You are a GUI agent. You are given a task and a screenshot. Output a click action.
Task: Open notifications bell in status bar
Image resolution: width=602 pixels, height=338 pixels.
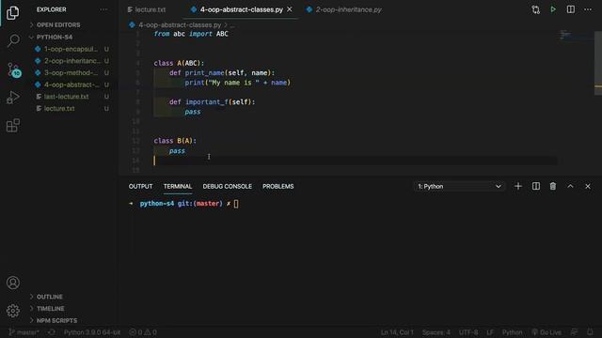(x=590, y=332)
